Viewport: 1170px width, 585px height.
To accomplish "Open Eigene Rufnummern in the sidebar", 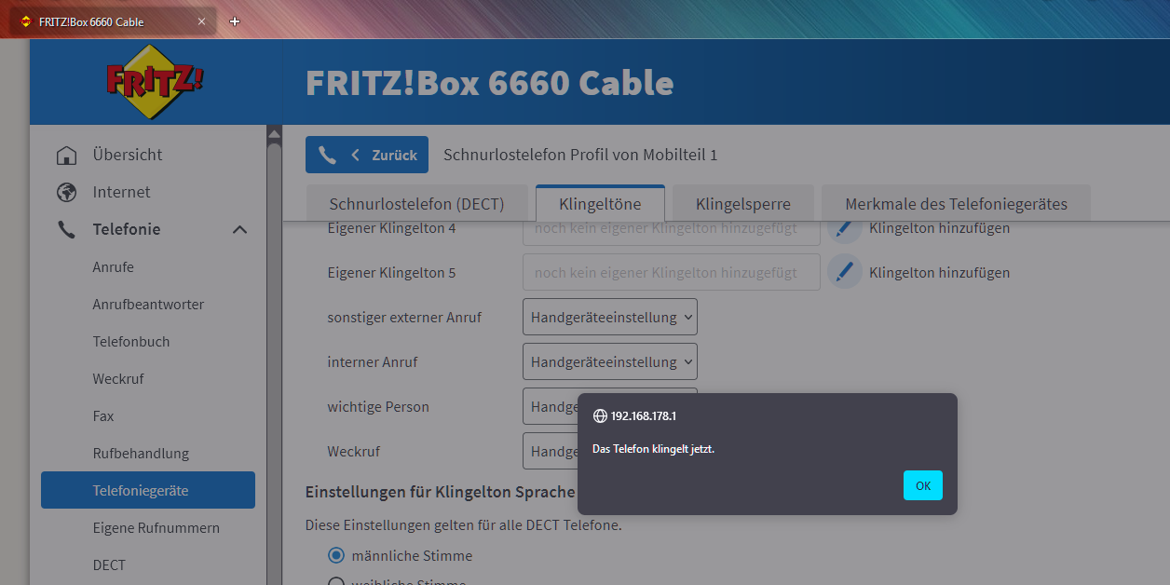I will tap(156, 527).
